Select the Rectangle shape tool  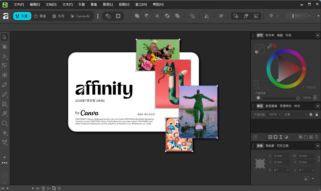5,123
